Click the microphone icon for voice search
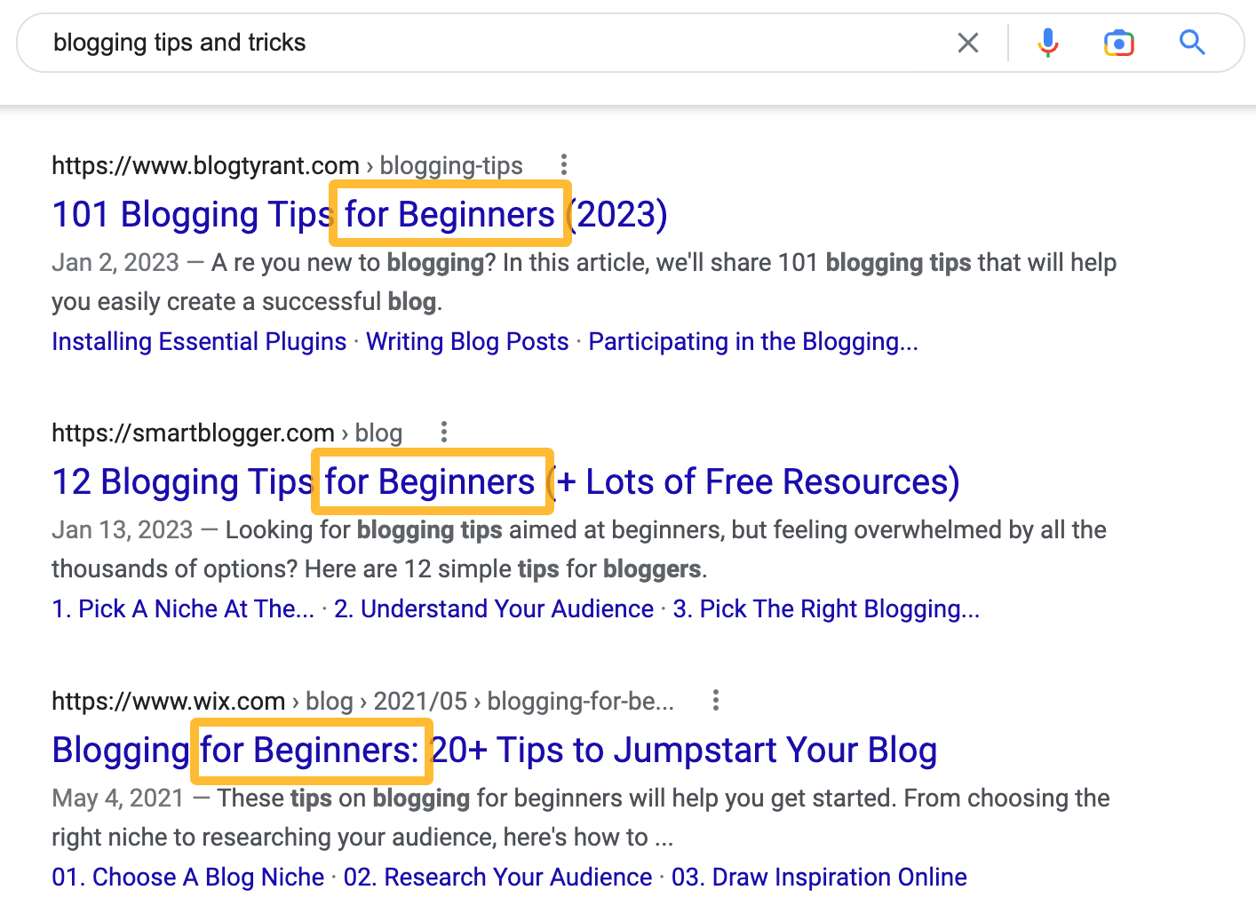1256x906 pixels. click(1048, 42)
